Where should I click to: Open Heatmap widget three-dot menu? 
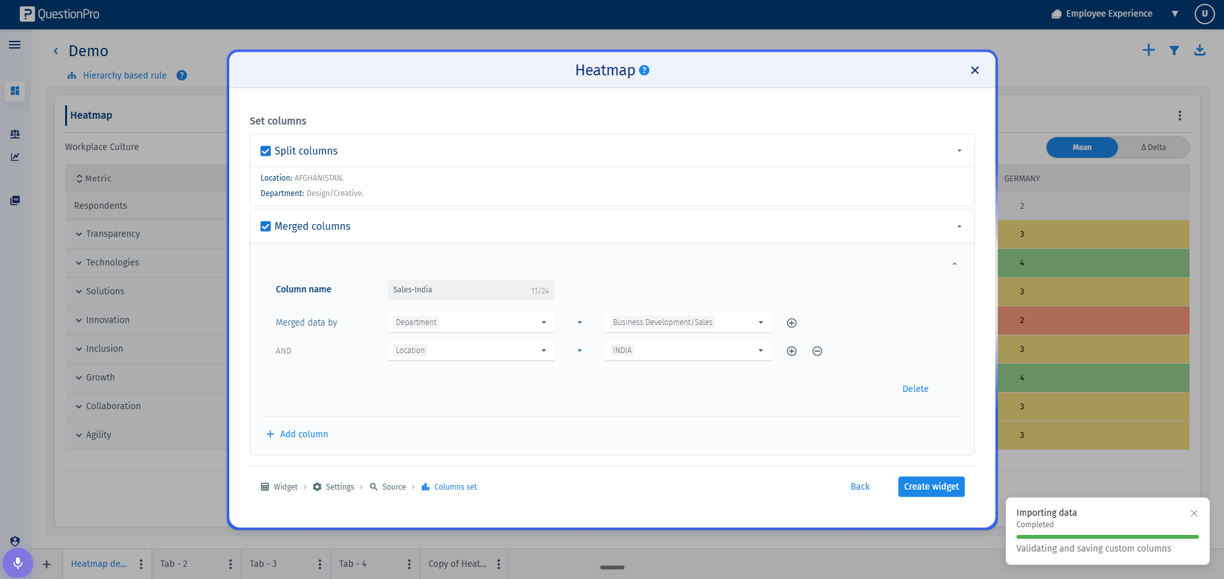pyautogui.click(x=1180, y=116)
